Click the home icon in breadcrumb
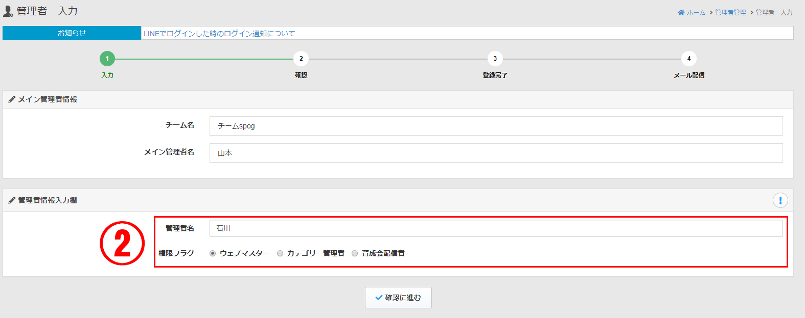 681,13
